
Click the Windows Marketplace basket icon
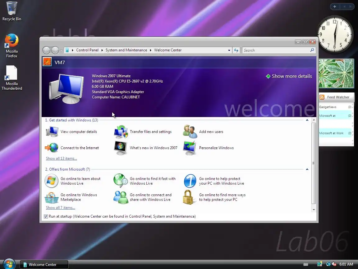click(x=51, y=197)
